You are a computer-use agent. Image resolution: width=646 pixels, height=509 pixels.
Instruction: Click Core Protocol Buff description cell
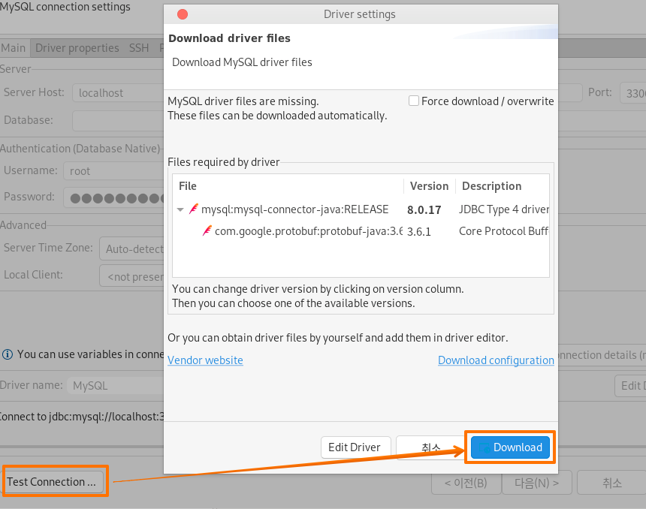[x=504, y=231]
